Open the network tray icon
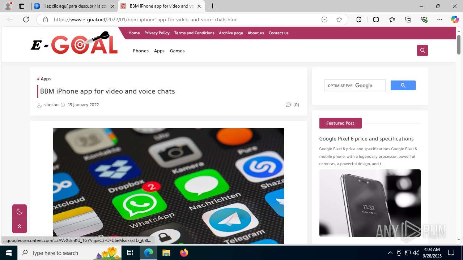Screen dimensions: 463x260 click(x=408, y=253)
